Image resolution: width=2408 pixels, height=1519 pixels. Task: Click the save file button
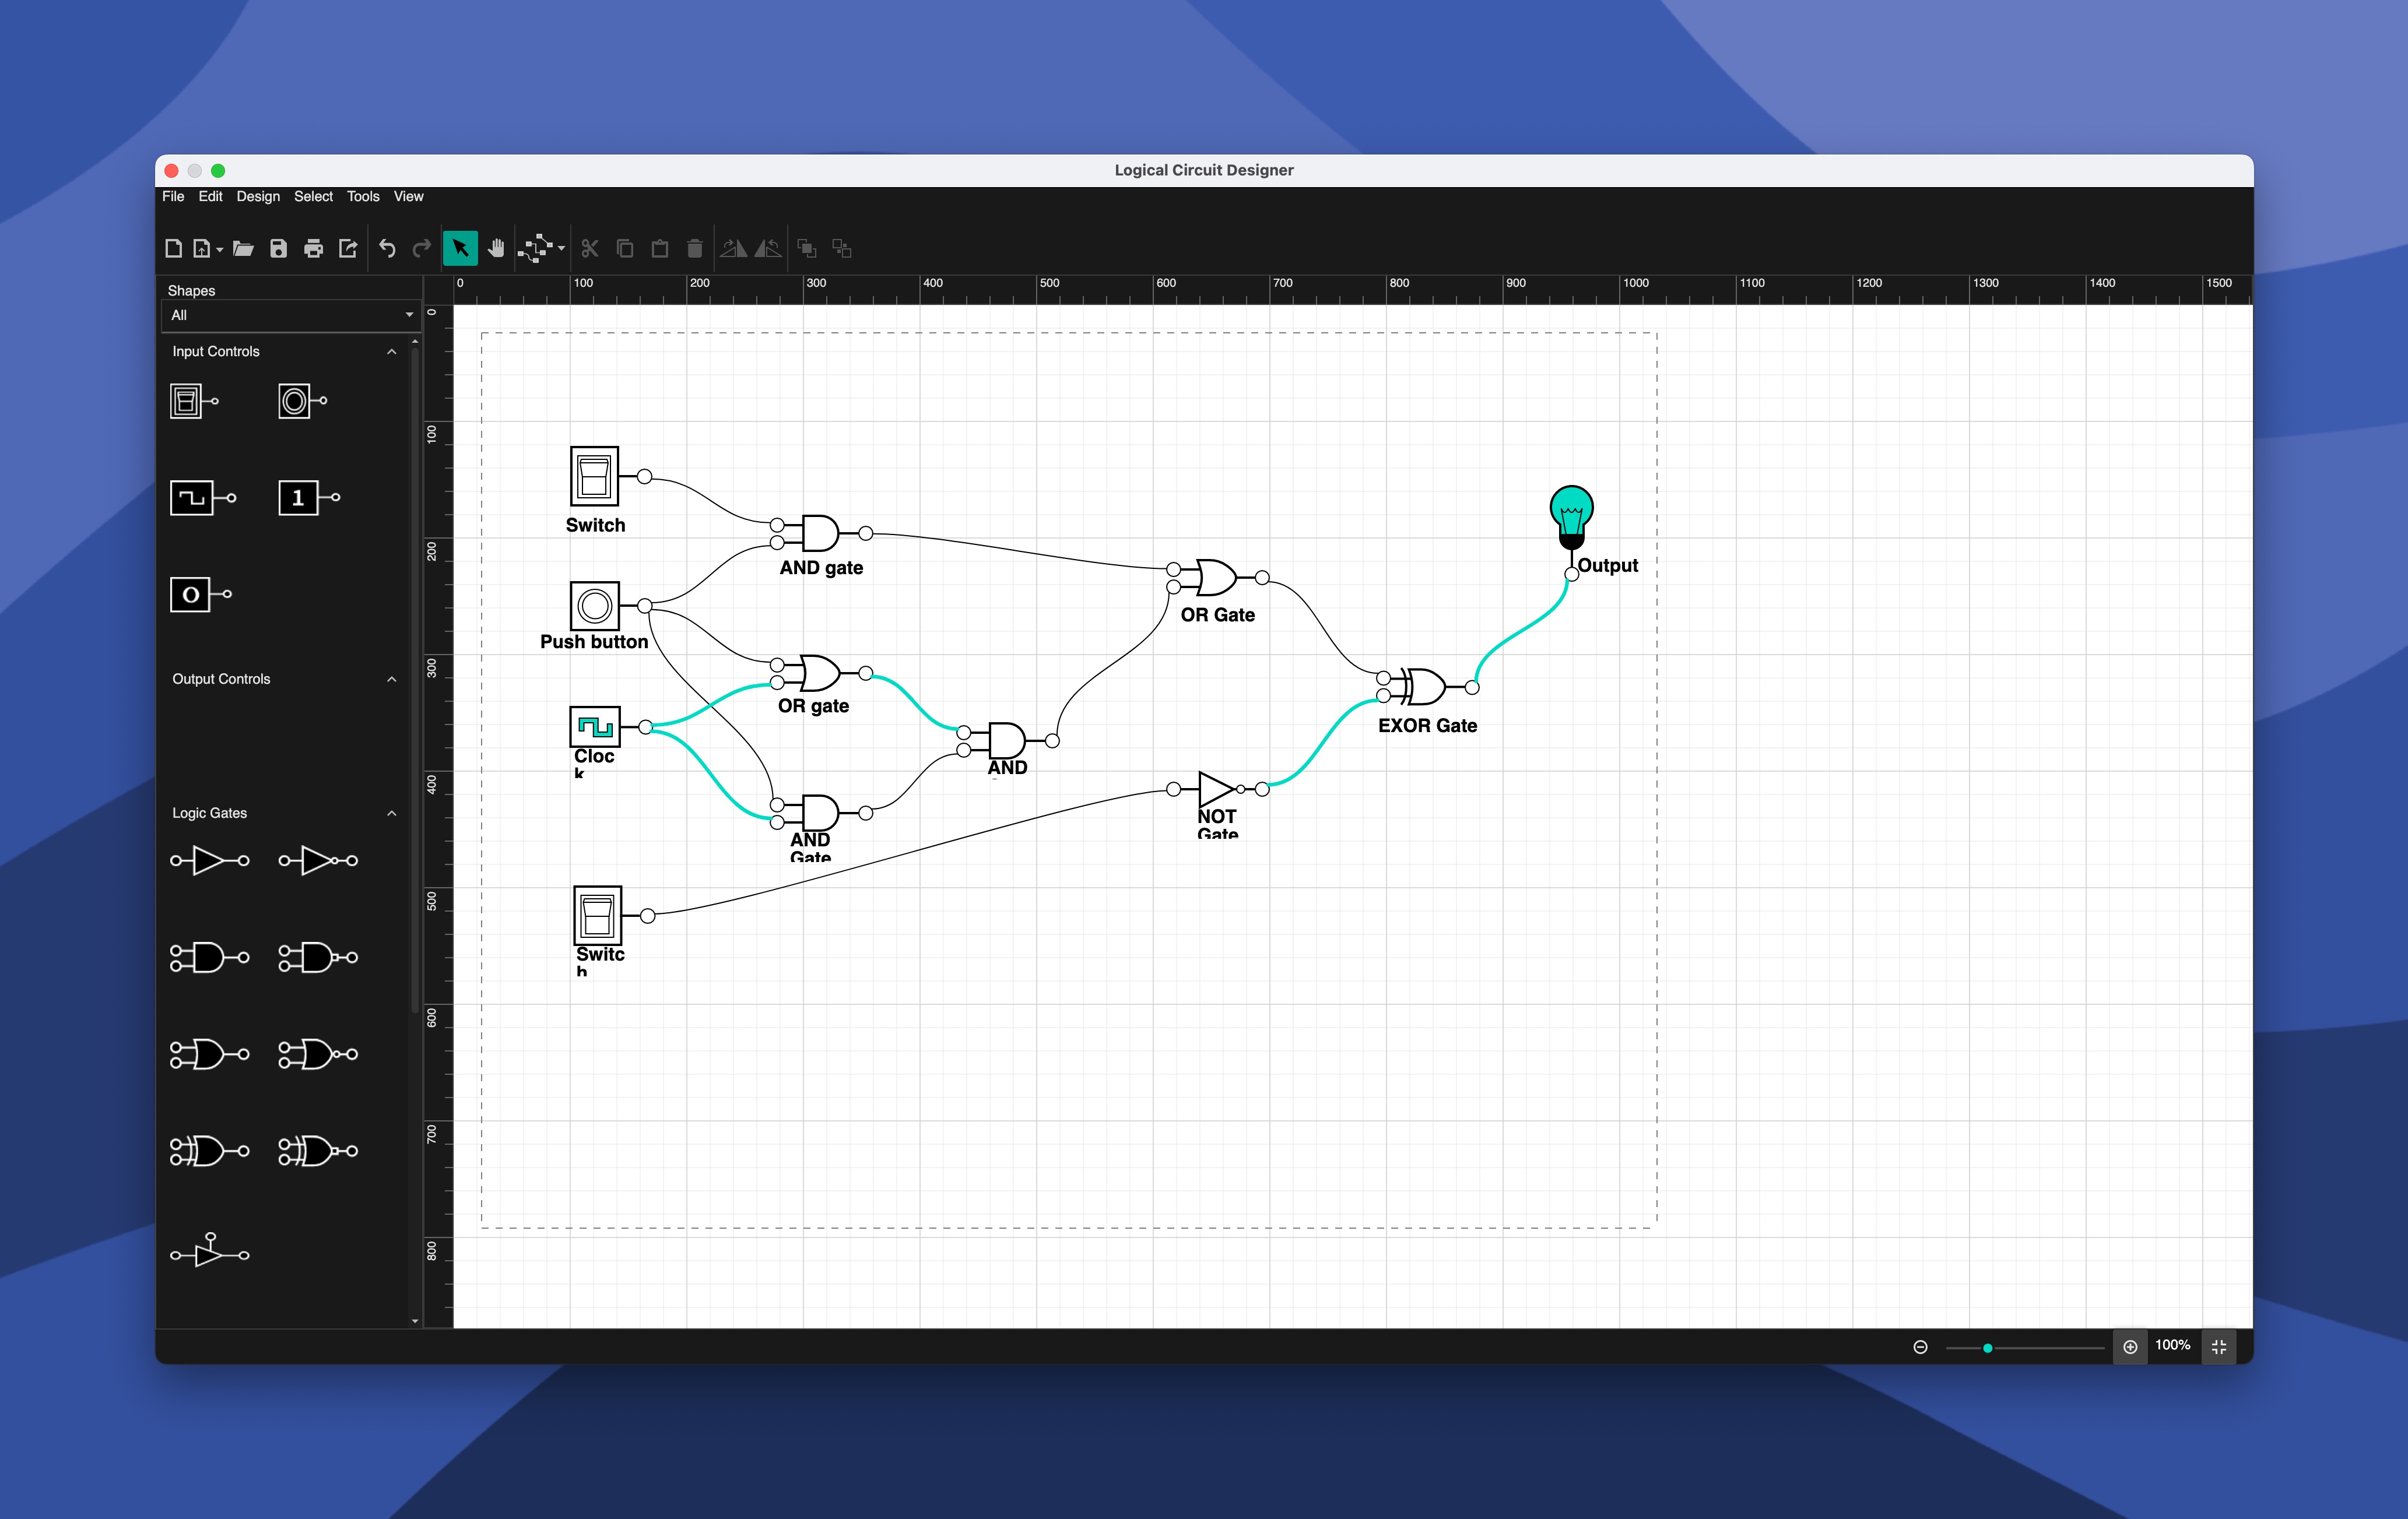(x=276, y=247)
